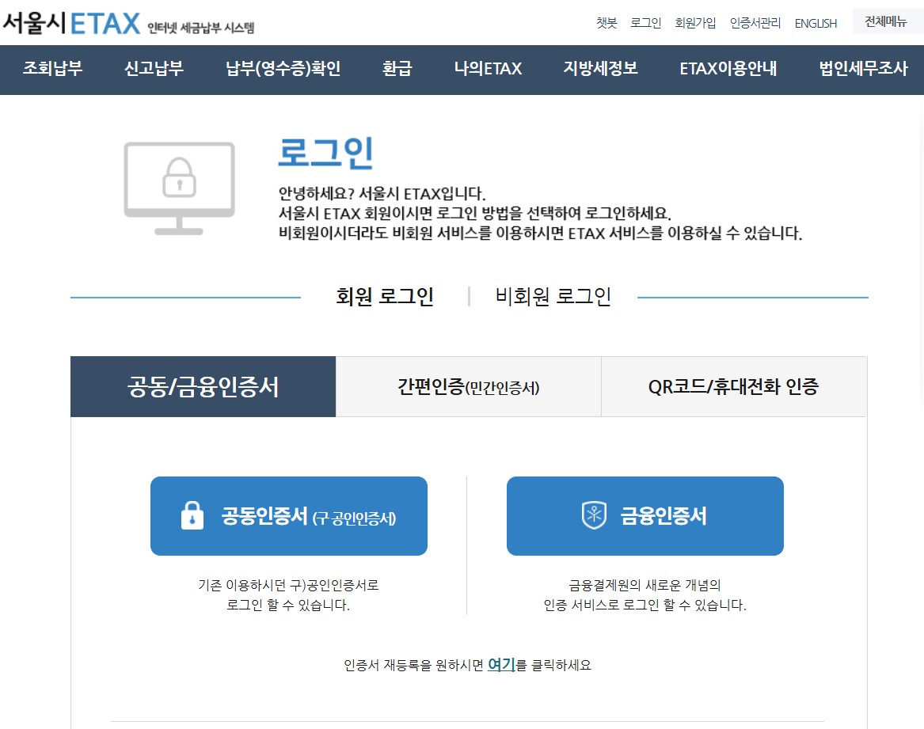Log in with 공동인증서
Viewport: 924px width, 729px height.
tap(289, 515)
